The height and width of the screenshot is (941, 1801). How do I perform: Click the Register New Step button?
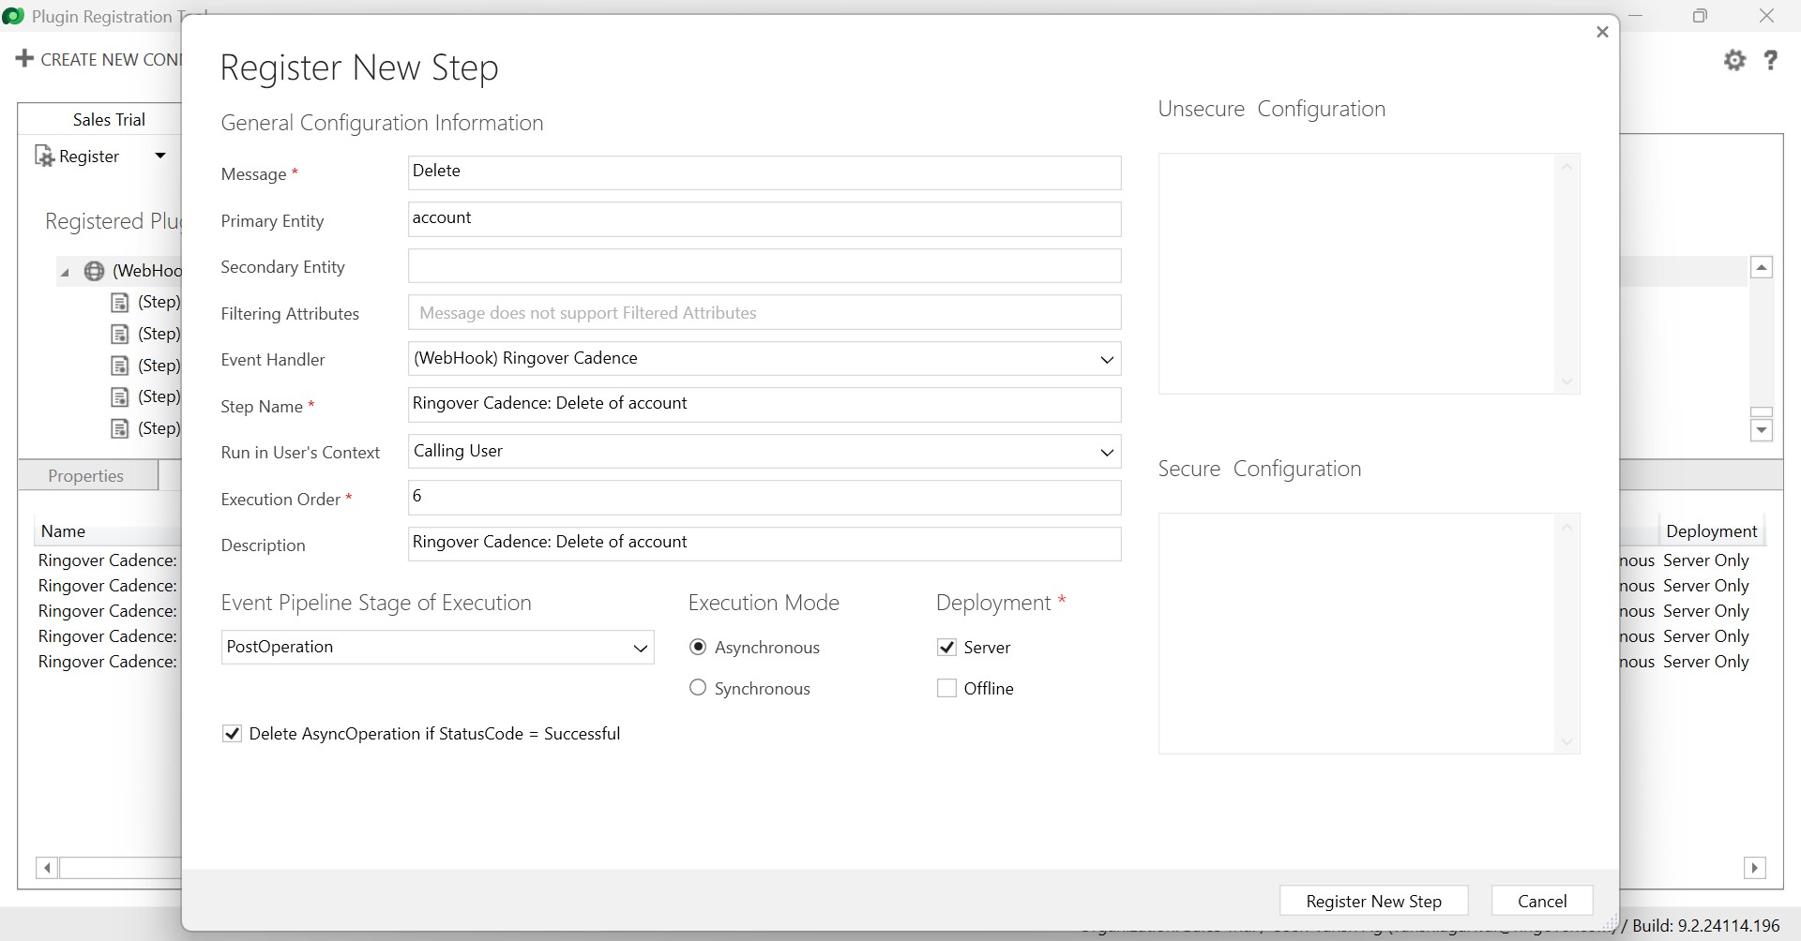pyautogui.click(x=1373, y=901)
